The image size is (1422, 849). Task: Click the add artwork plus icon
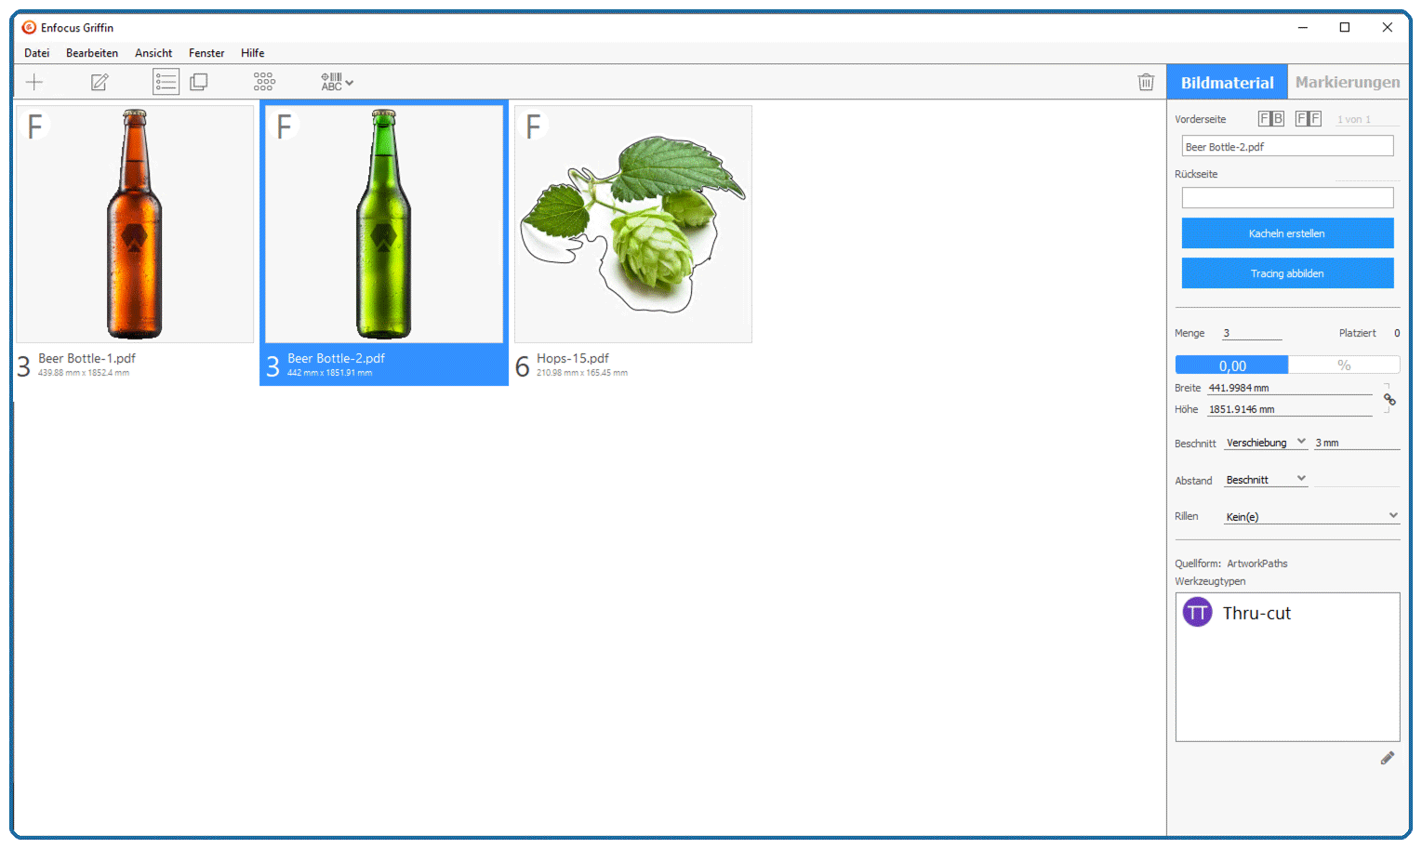(x=33, y=82)
